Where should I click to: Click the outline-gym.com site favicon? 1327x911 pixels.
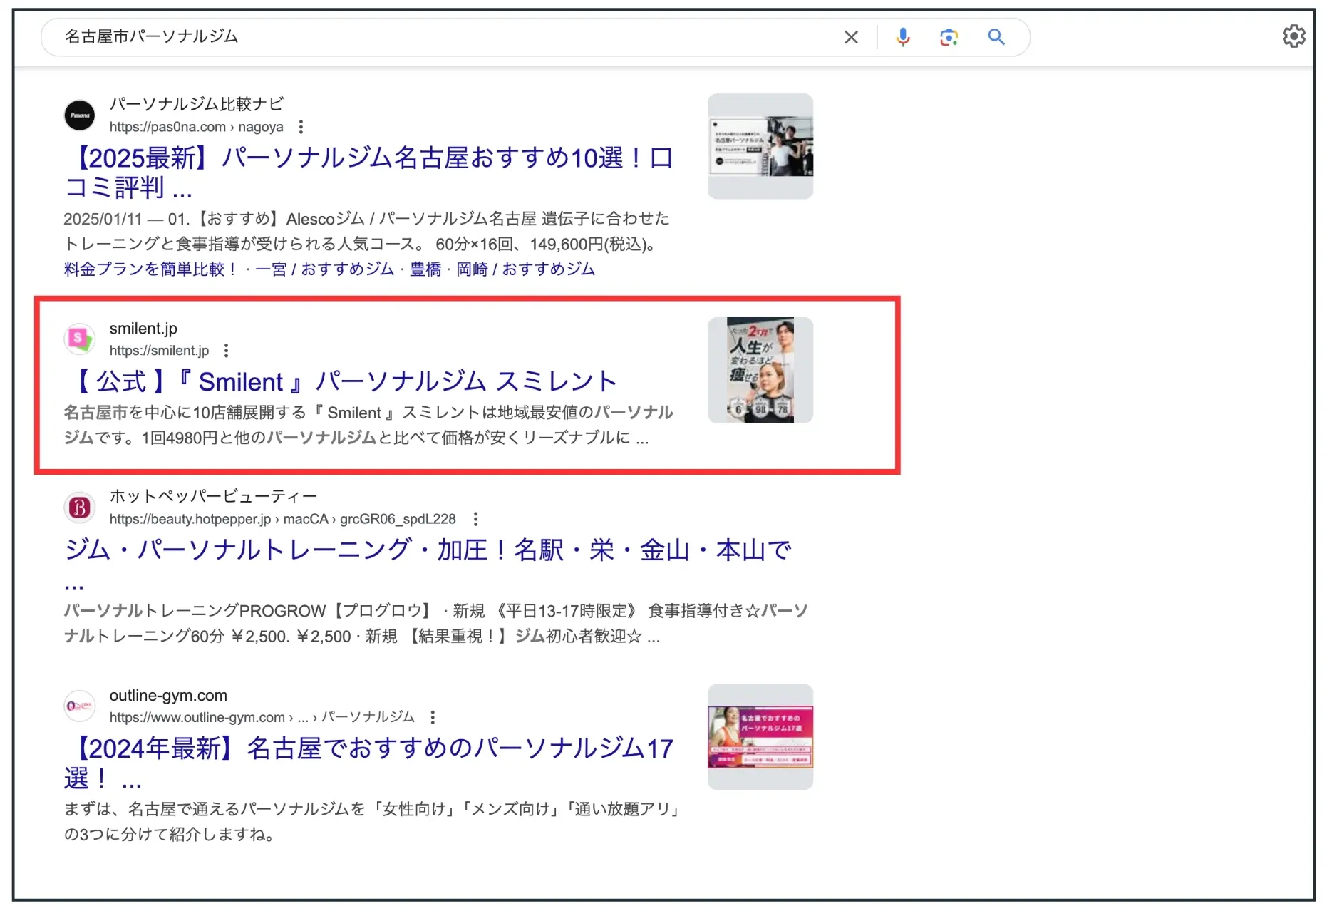pyautogui.click(x=80, y=706)
